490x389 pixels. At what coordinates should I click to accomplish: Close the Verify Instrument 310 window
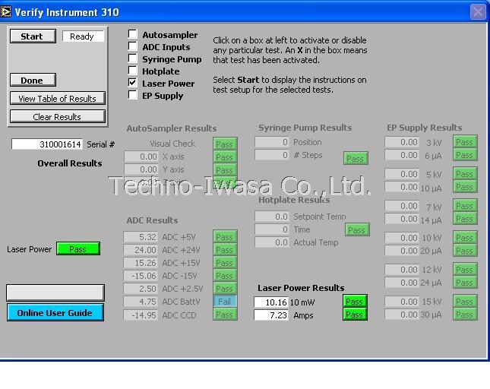(477, 11)
